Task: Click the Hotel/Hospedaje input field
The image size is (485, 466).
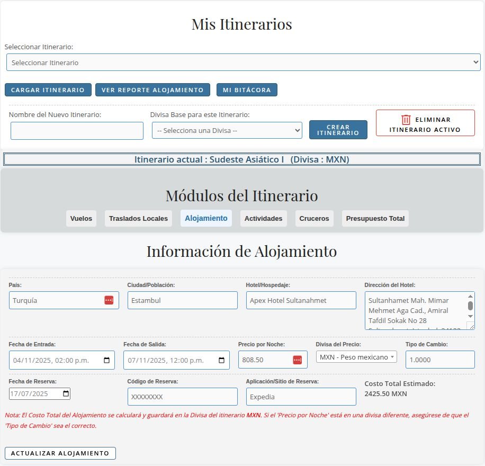Action: point(301,300)
